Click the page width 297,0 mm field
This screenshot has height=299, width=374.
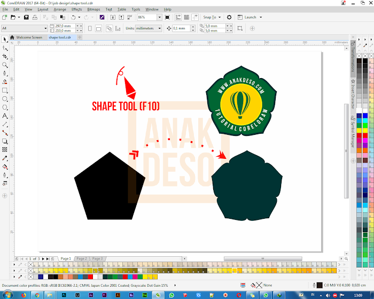[65, 26]
